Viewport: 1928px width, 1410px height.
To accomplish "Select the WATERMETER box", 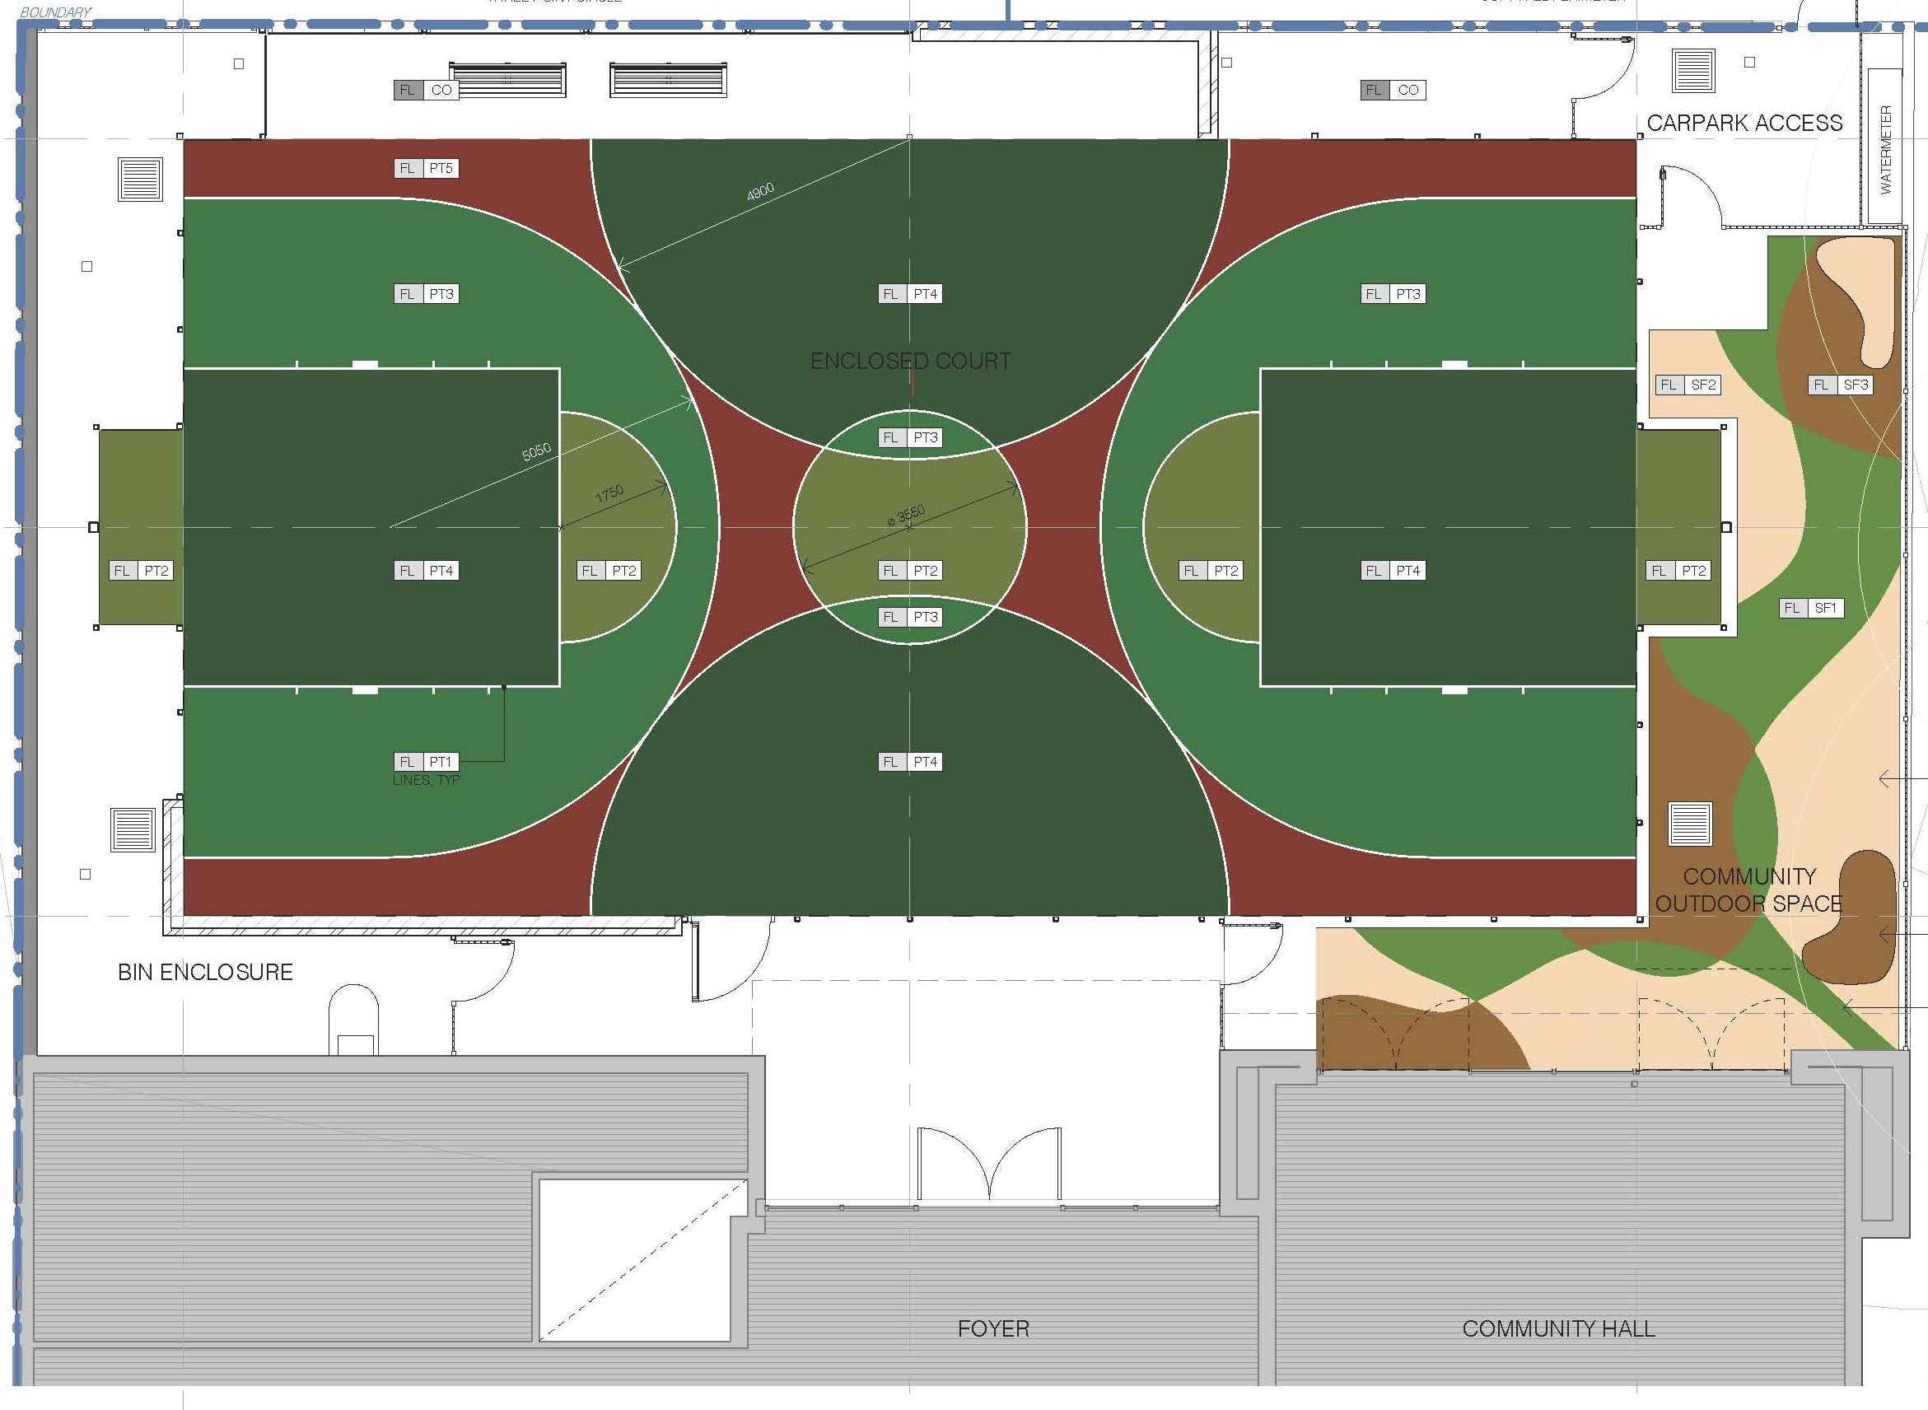I will click(x=1885, y=147).
